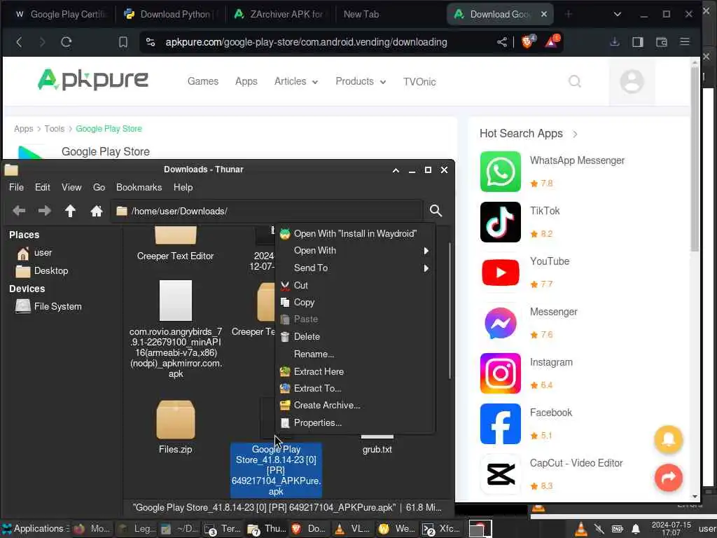Viewport: 717px width, 538px height.
Task: Bookmark page using browser bookmark icon
Action: pyautogui.click(x=123, y=42)
